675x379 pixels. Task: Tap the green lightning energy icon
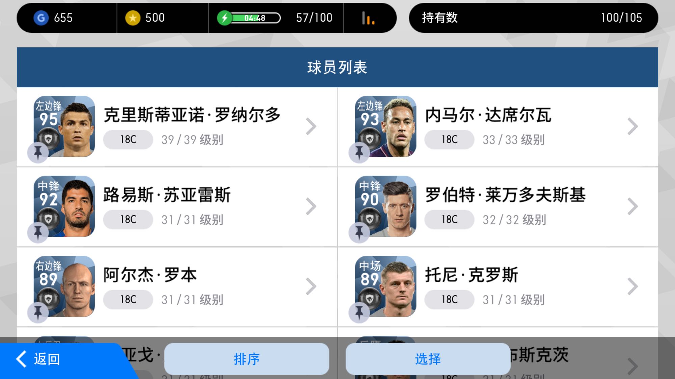[x=224, y=18]
